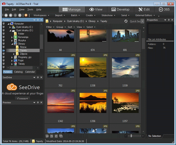Click the SeeDrive cloud logo

point(12,87)
